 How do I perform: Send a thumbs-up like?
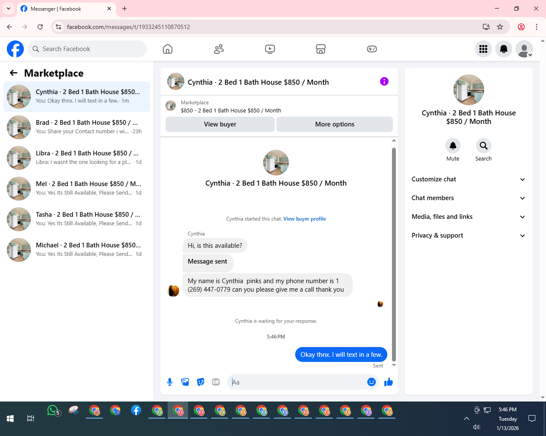[389, 382]
